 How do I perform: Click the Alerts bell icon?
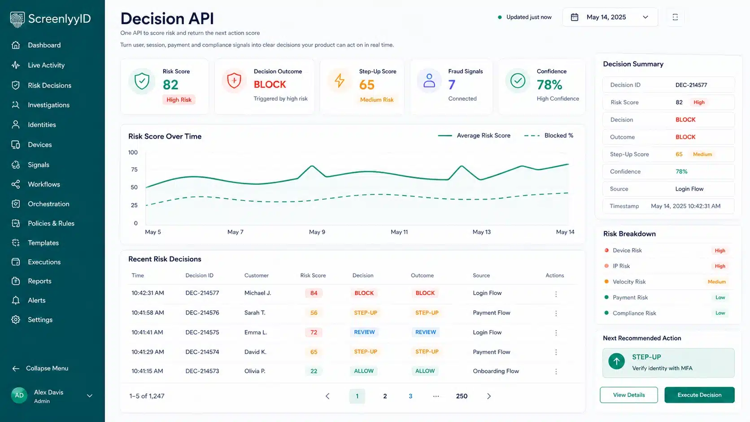click(16, 300)
